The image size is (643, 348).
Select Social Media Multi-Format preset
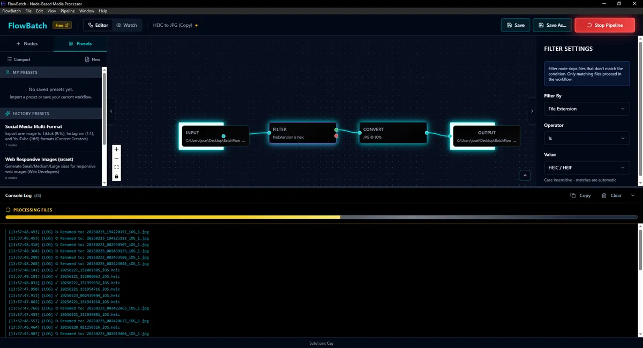(x=51, y=135)
